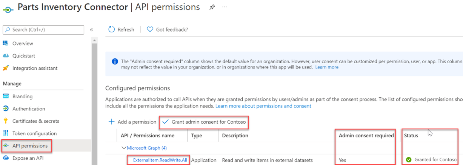Open Learn more about permissions and consent

[263, 106]
